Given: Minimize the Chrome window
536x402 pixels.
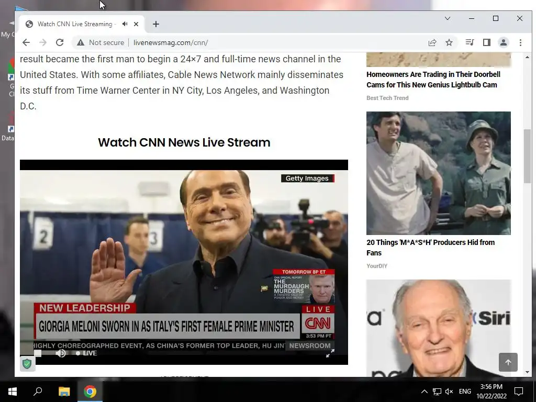Looking at the screenshot, I should tap(472, 18).
